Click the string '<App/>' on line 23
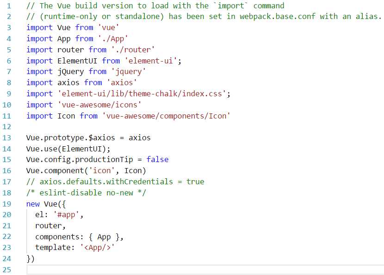Viewport: 384px width, 275px height. tap(98, 248)
